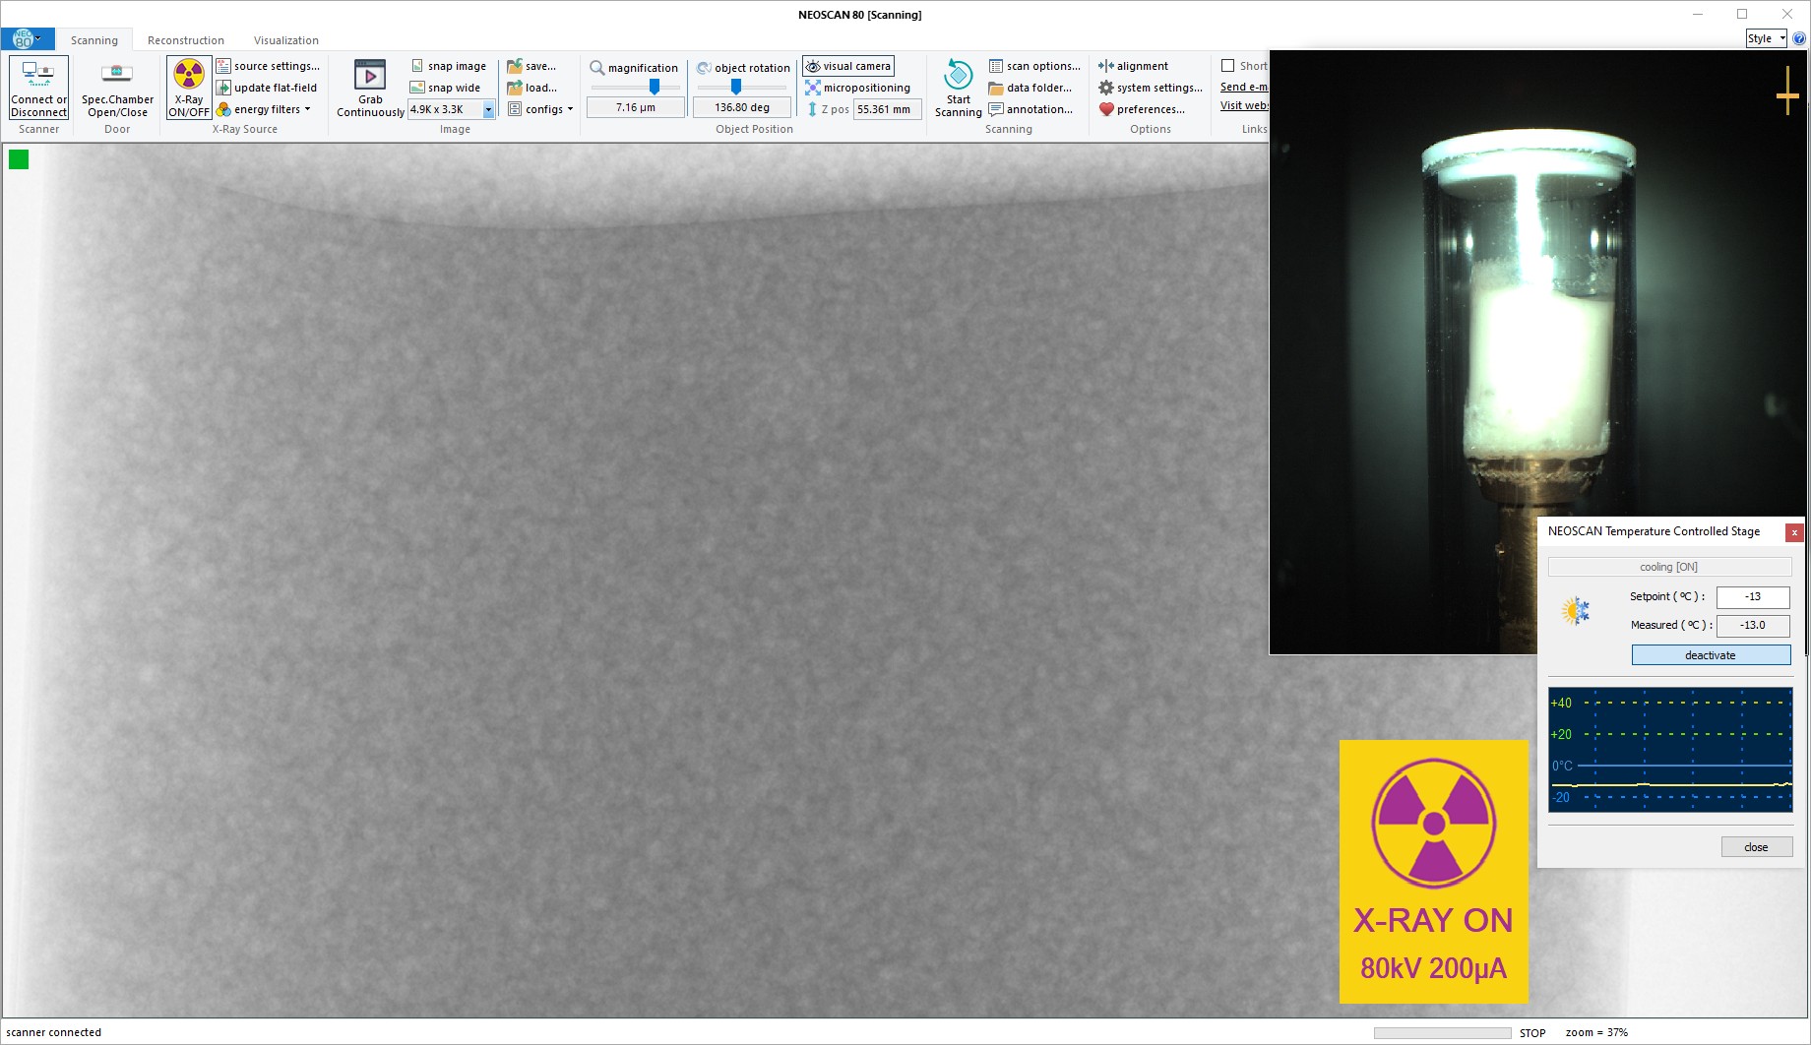Open the Visualization tab
The width and height of the screenshot is (1811, 1045).
(x=285, y=40)
